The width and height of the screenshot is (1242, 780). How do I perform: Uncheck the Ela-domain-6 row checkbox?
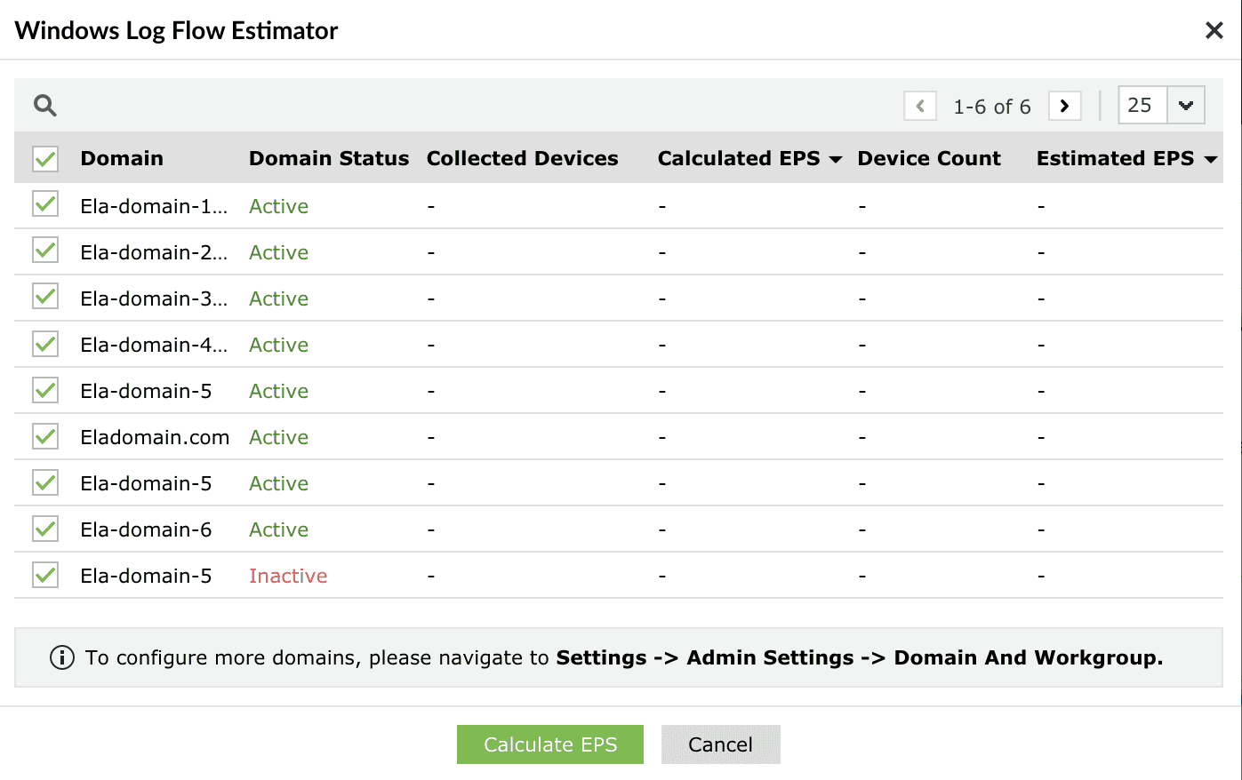[45, 529]
